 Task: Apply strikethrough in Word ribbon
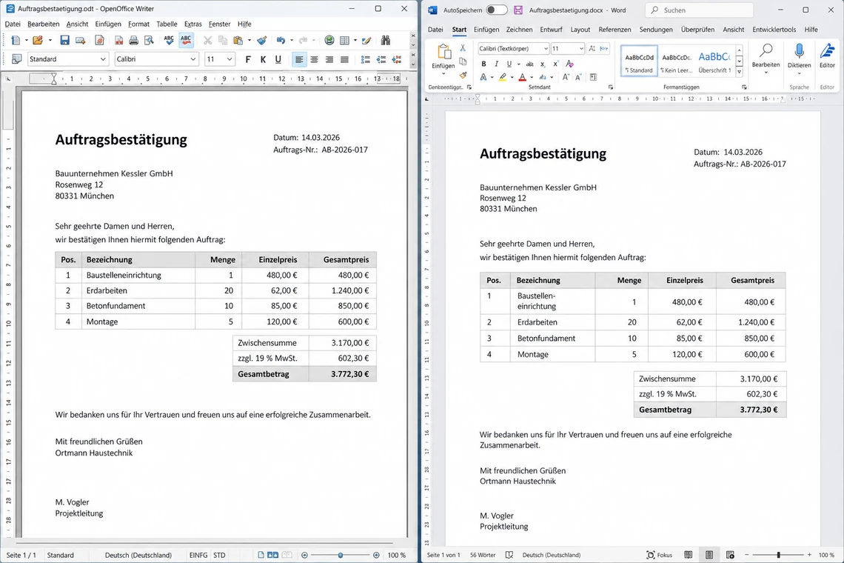coord(529,64)
